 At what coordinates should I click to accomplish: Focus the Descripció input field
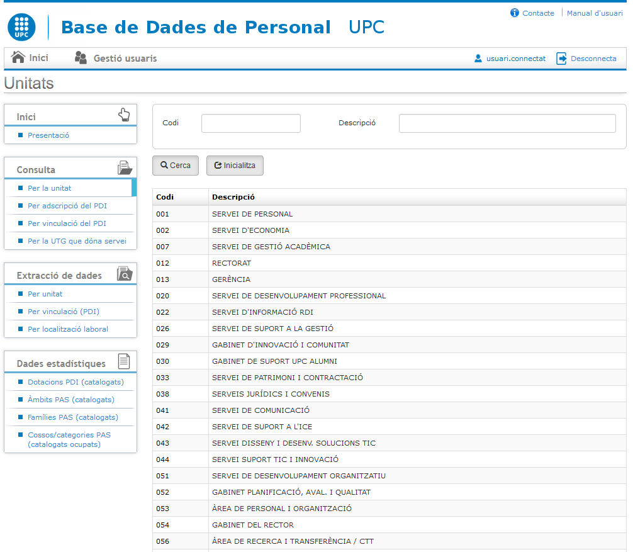(x=507, y=123)
